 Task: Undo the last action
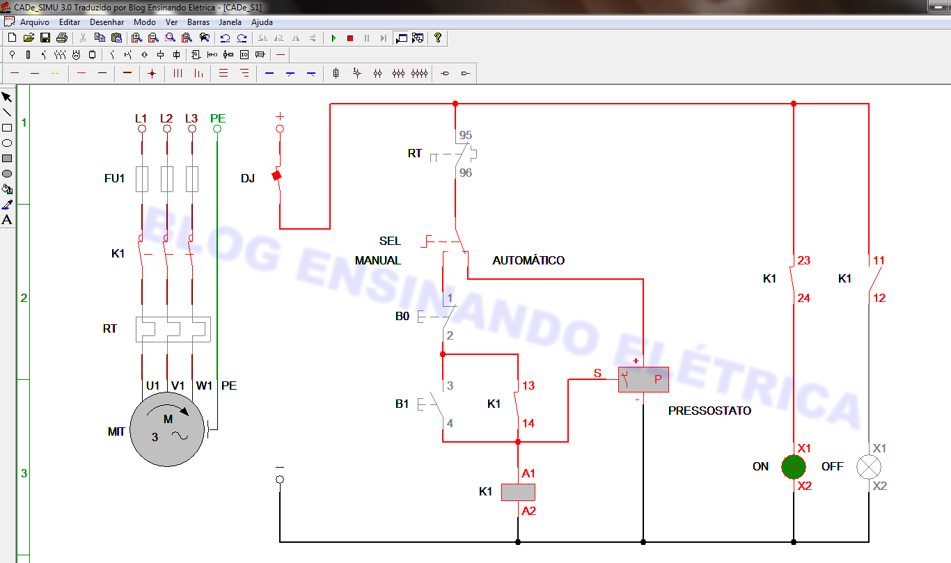(x=225, y=38)
